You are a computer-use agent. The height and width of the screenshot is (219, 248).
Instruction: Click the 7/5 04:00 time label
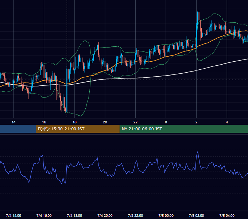click(x=227, y=215)
